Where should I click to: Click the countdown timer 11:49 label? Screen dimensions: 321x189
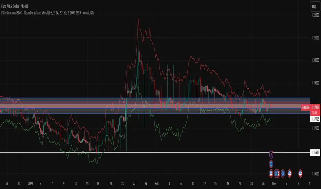[314, 113]
